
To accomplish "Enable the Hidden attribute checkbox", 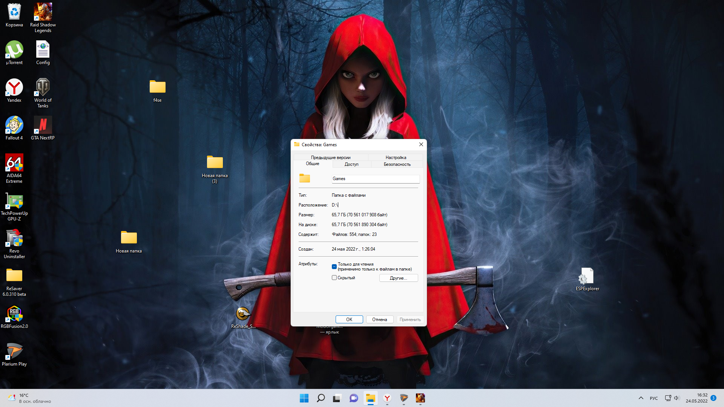I will pyautogui.click(x=334, y=278).
